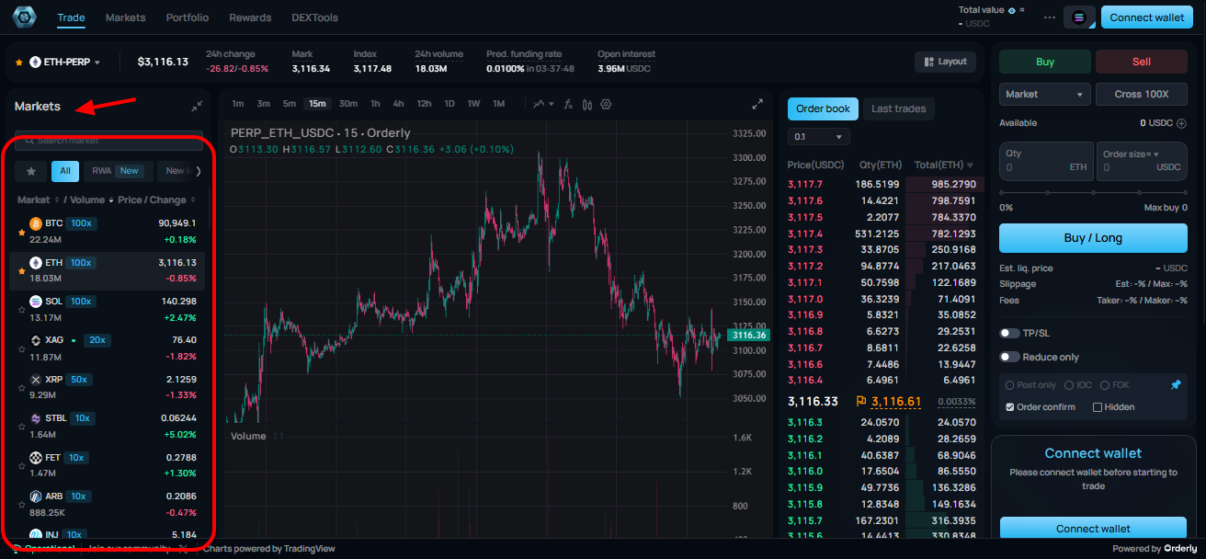
Task: Expand the chart to fullscreen via arrows icon
Action: [757, 104]
